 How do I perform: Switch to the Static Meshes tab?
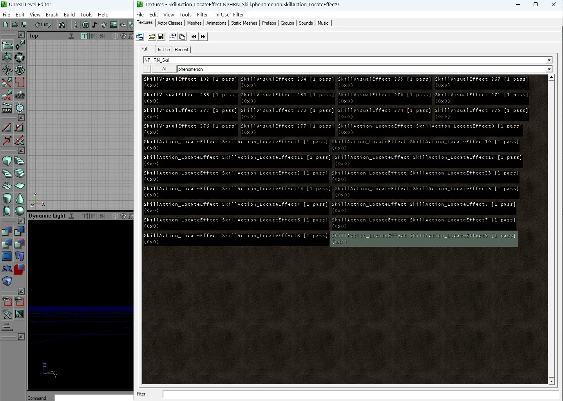(244, 23)
